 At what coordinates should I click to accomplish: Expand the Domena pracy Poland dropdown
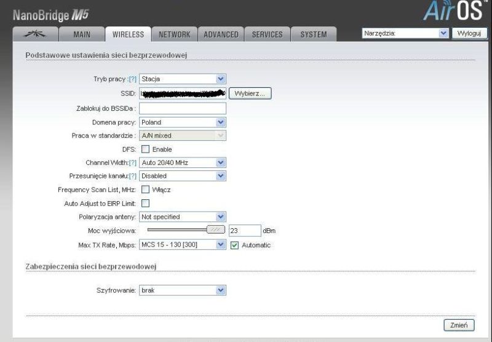182,122
